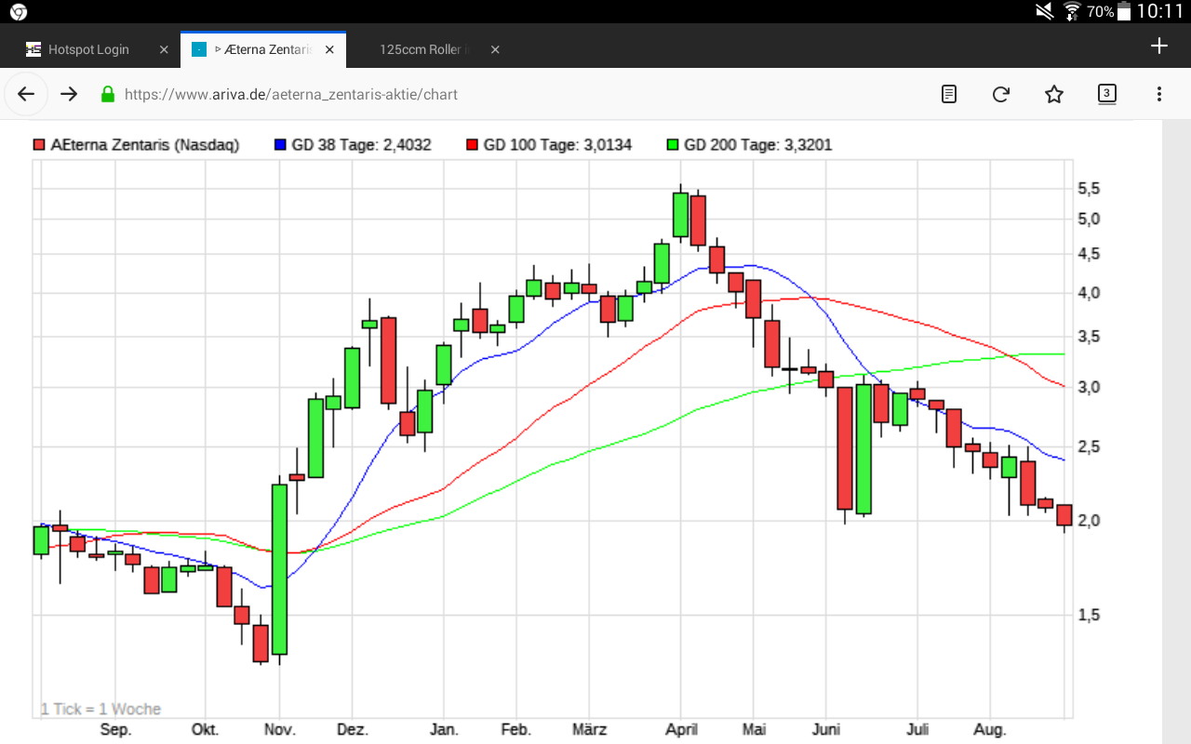This screenshot has width=1191, height=744.
Task: Click the April label on the time axis
Action: pos(681,730)
